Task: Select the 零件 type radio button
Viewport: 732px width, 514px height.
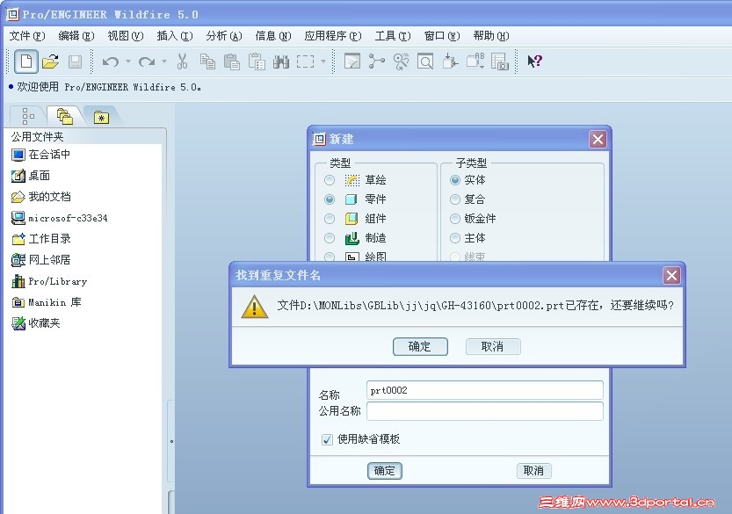Action: pos(330,199)
